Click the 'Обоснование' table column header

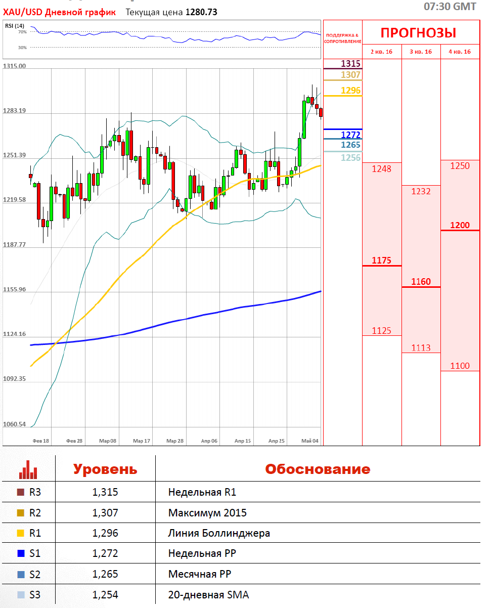point(318,469)
